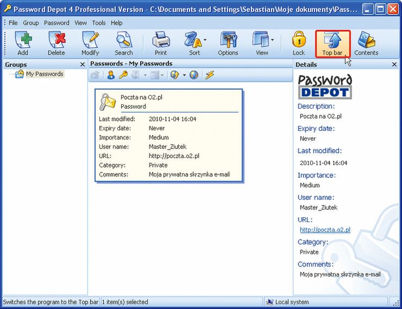Expand the Sort dropdown arrow

click(205, 40)
